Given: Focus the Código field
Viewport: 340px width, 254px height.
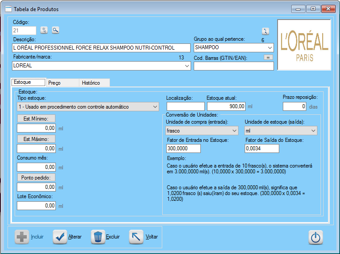Looking at the screenshot, I should pos(24,31).
